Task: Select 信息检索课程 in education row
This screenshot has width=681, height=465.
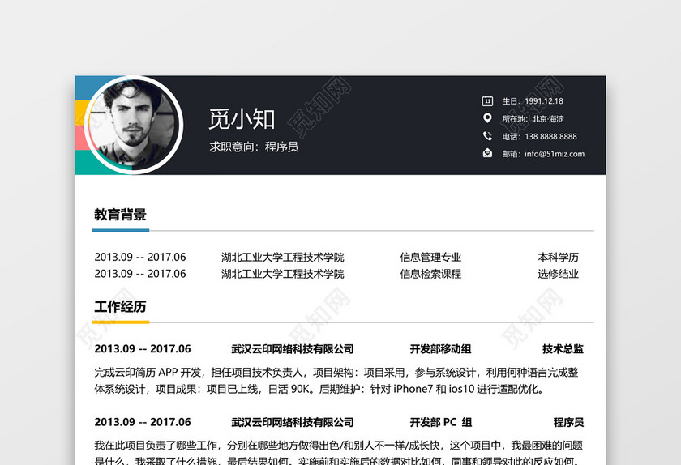Action: click(x=430, y=274)
